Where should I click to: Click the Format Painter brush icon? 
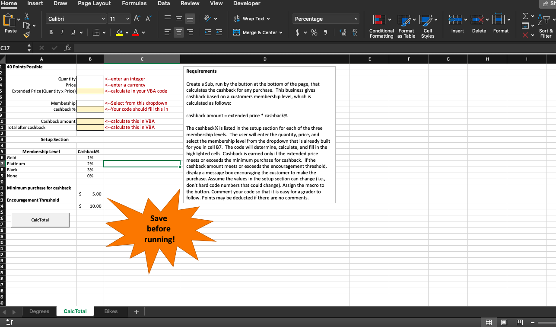pos(27,34)
